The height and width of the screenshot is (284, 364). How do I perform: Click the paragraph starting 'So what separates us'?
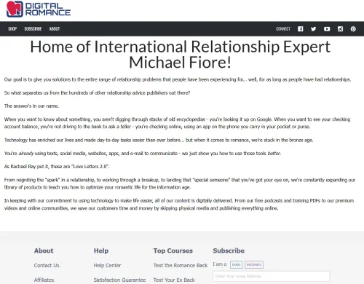point(97,92)
